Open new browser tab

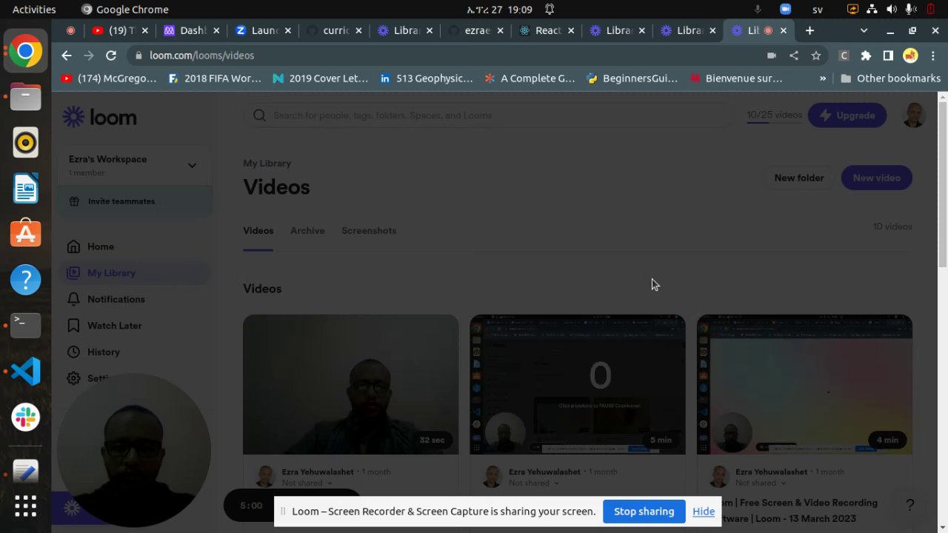click(810, 30)
